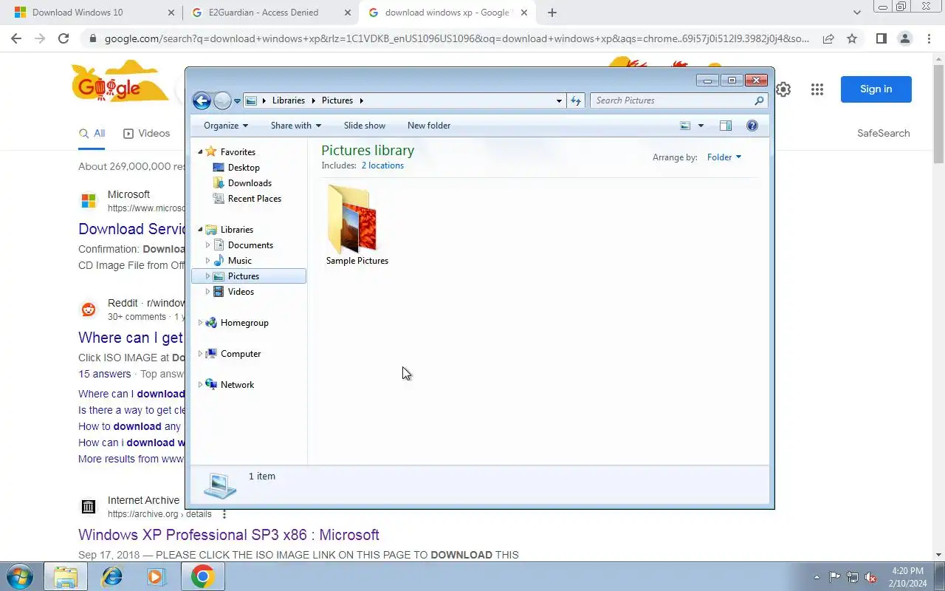Screen dimensions: 945x591
Task: Create a New folder from toolbar
Action: tap(429, 126)
